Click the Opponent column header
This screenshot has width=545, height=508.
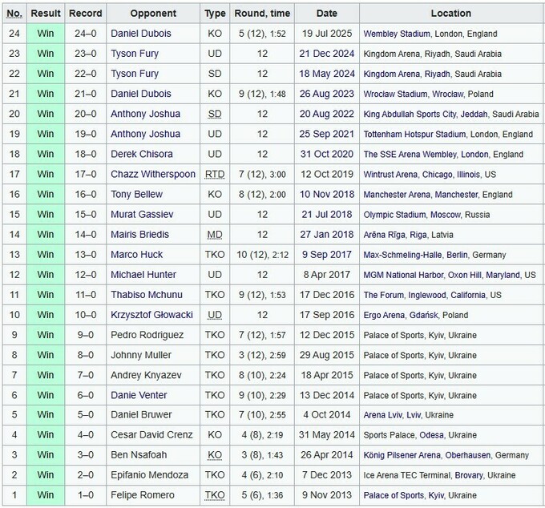pyautogui.click(x=152, y=14)
